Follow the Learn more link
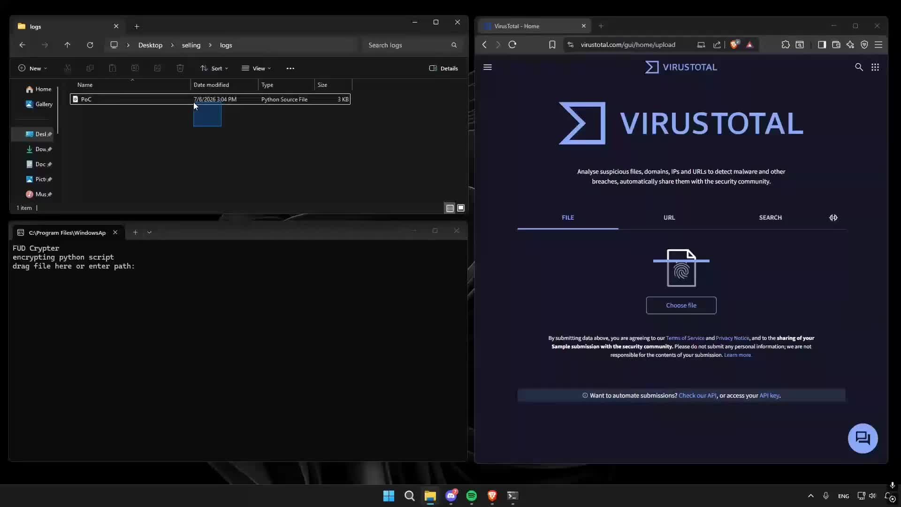This screenshot has width=901, height=507. 737,355
